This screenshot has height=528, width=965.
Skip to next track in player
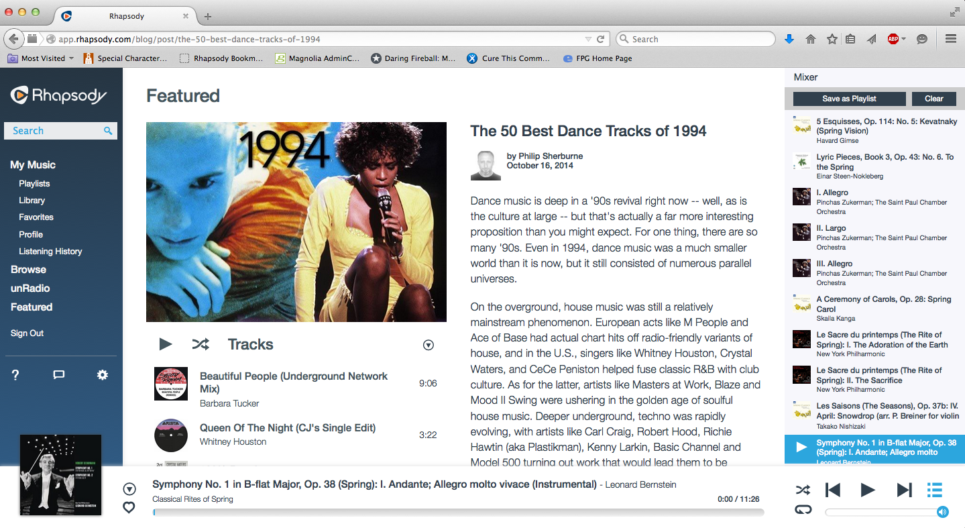[x=904, y=490]
